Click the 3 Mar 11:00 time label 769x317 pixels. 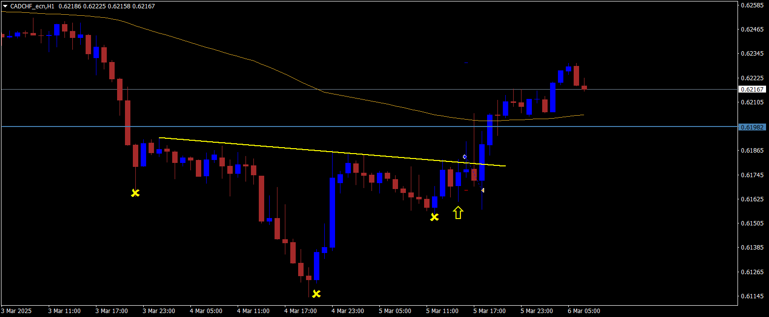[64, 311]
